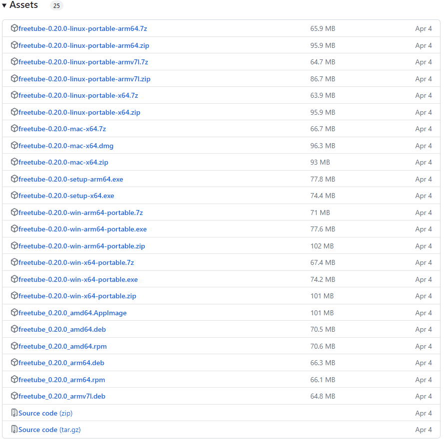Viewport: 445px width, 442px height.
Task: Click the 65.9 MB size value
Action: [323, 28]
